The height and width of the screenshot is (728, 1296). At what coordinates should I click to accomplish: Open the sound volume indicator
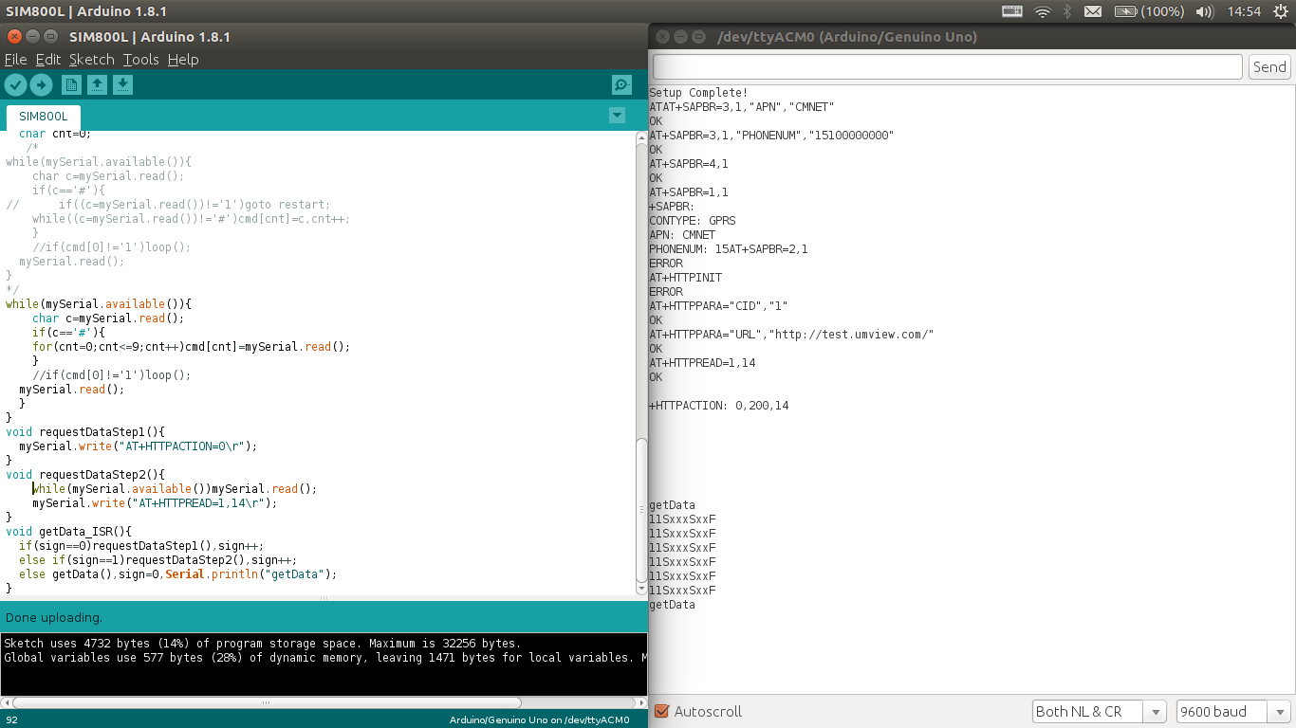click(1205, 11)
